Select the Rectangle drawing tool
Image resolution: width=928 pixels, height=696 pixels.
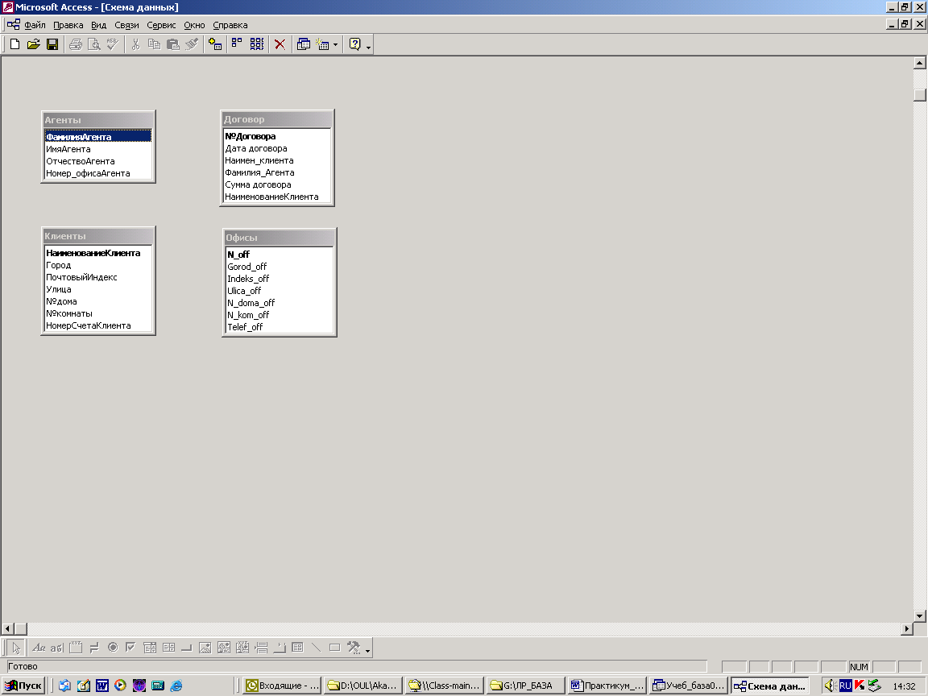334,648
